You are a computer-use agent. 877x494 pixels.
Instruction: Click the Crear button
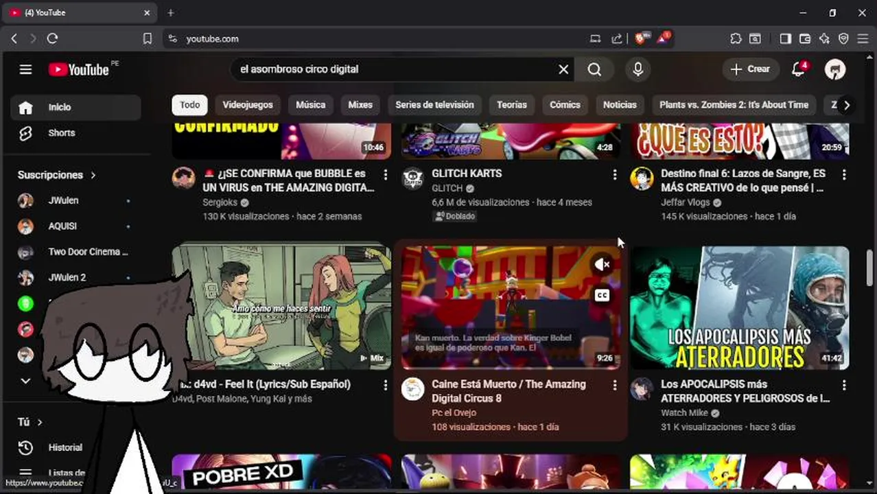click(x=750, y=69)
